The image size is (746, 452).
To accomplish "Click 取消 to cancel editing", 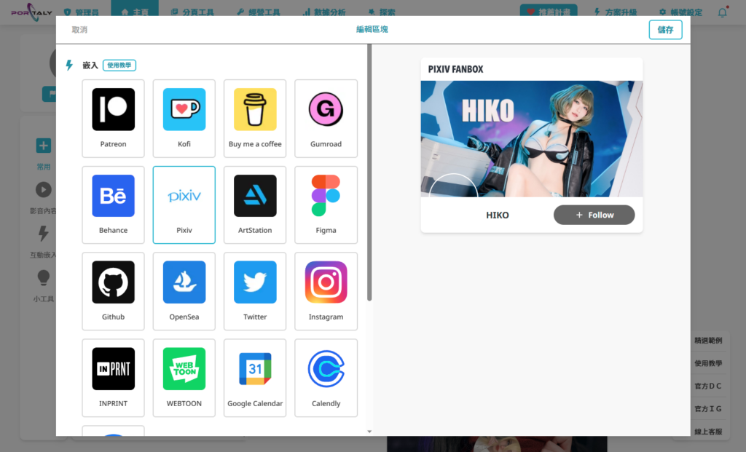I will (79, 29).
